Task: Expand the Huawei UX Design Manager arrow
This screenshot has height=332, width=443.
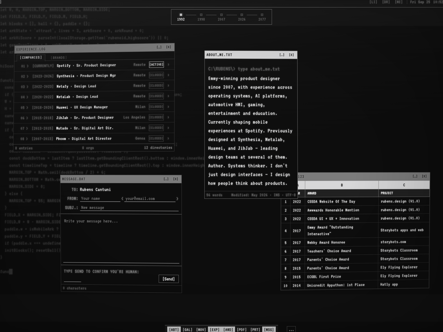Action: coord(168,107)
